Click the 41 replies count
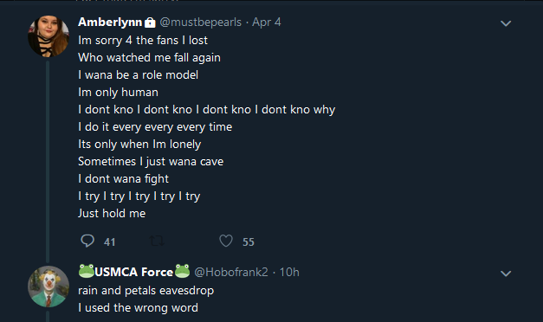The image size is (543, 322). (x=109, y=242)
